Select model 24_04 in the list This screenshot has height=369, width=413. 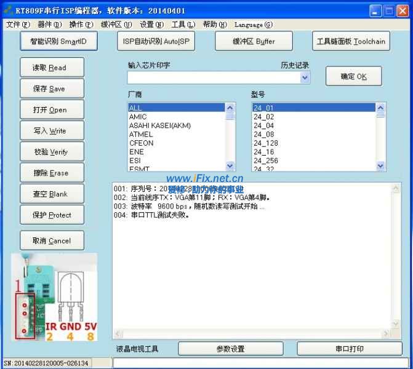click(x=314, y=125)
